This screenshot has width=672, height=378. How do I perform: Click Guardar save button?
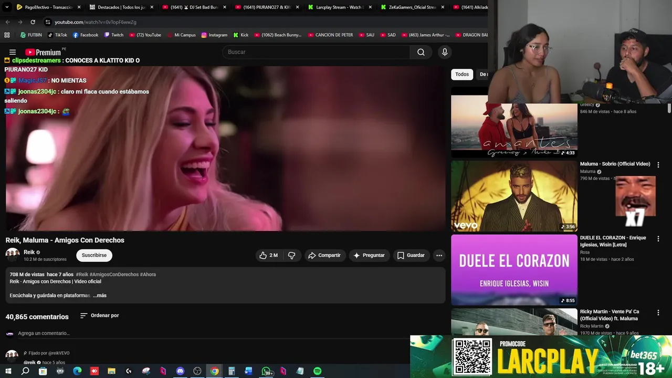click(411, 255)
